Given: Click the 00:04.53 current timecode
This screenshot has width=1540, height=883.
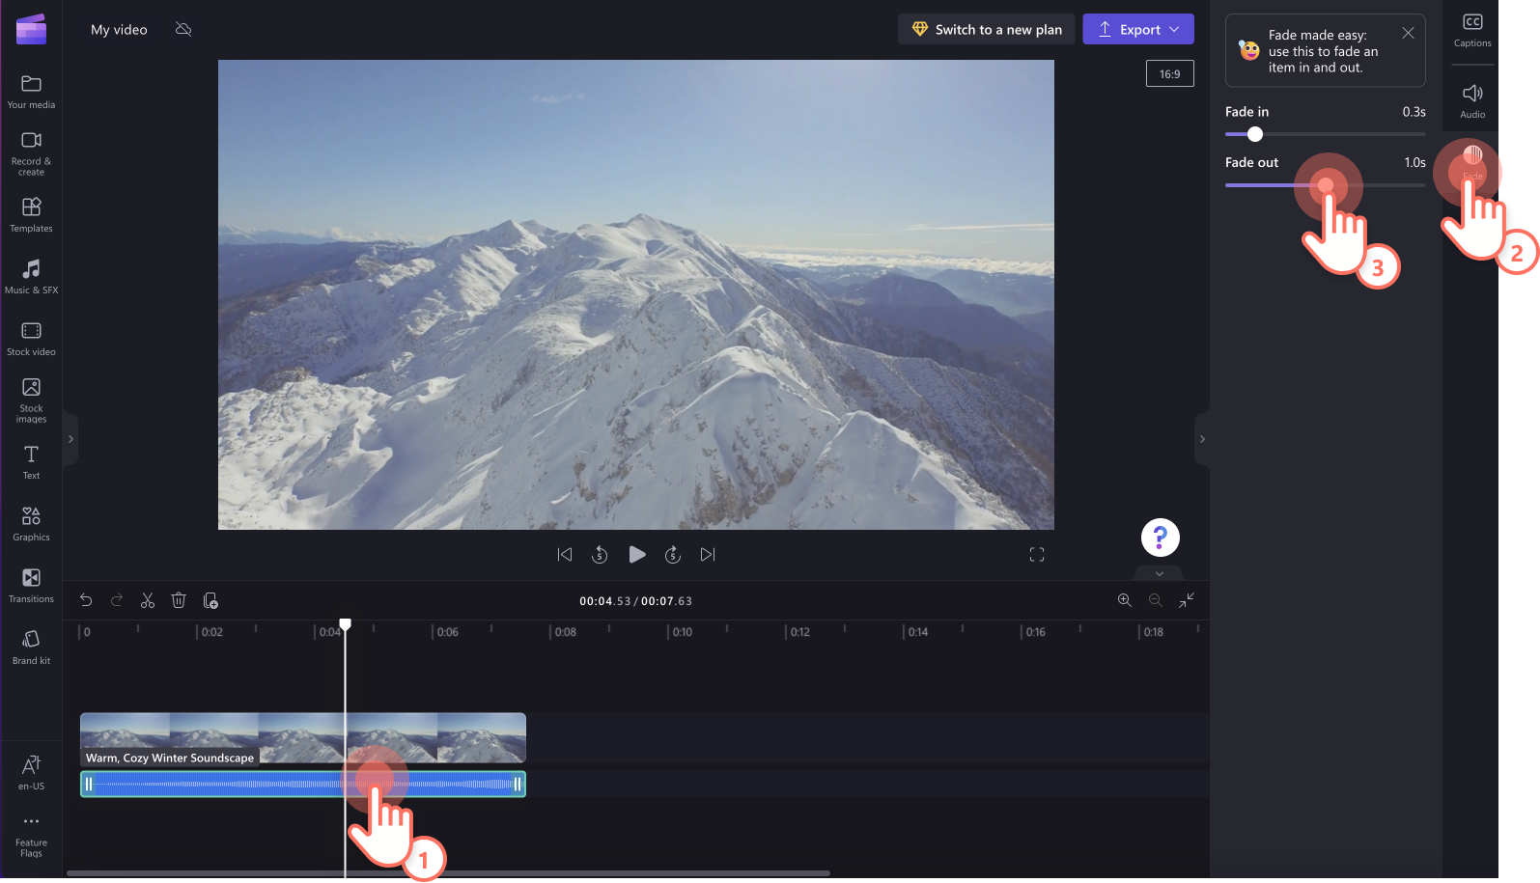Looking at the screenshot, I should 604,601.
